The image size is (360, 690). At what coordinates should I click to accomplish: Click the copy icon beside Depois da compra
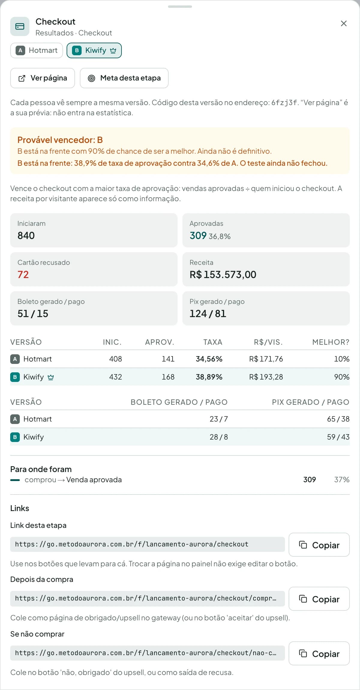tap(303, 599)
